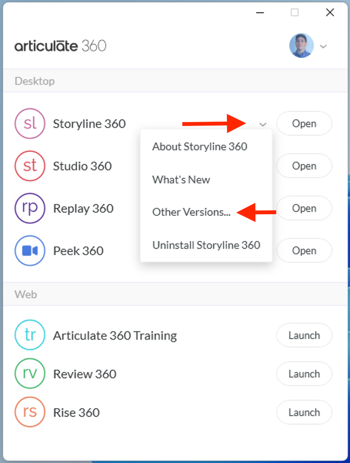The height and width of the screenshot is (463, 350).
Task: Click the Review 360 rv icon
Action: [30, 373]
